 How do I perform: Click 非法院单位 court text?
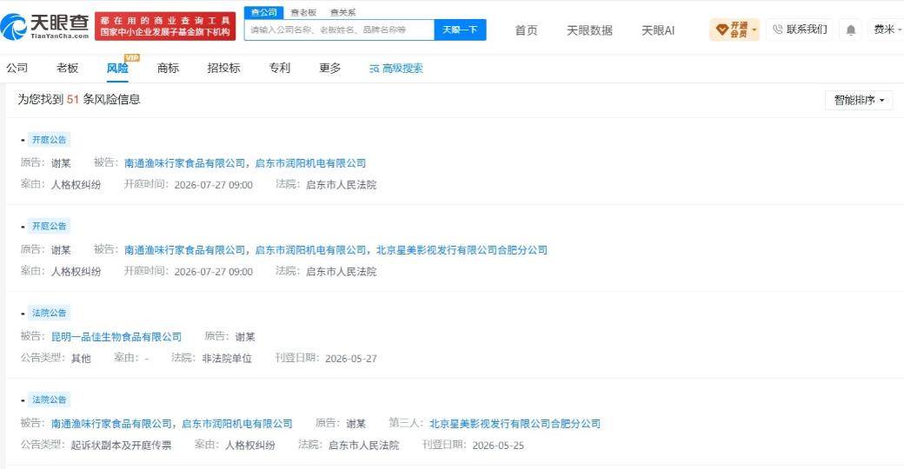point(227,359)
